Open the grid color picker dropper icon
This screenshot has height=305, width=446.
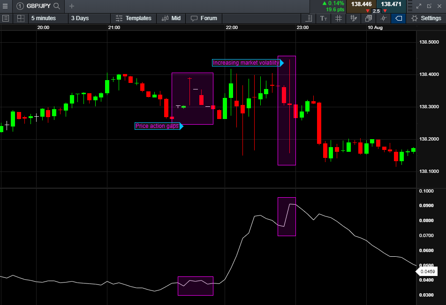354,18
